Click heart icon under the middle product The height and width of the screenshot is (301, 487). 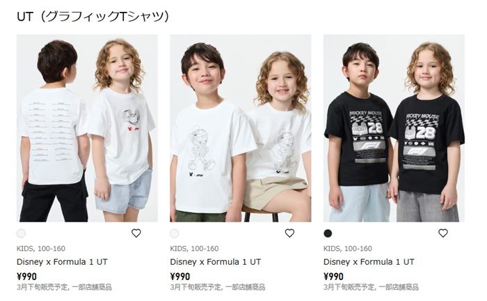289,233
